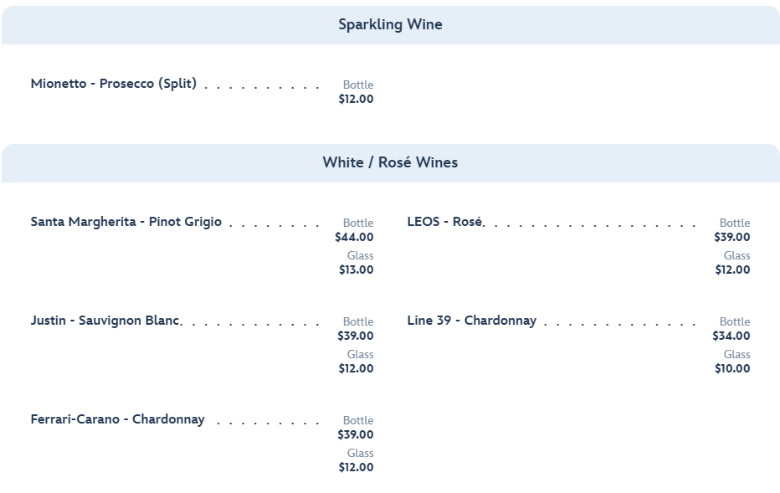Choose the $34.00 bottle of Line 39
Viewport: 780px width, 493px height.
(x=731, y=336)
